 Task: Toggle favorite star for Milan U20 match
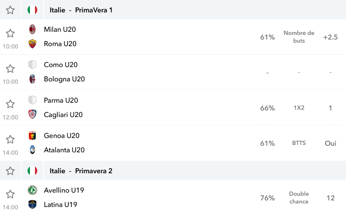10,33
